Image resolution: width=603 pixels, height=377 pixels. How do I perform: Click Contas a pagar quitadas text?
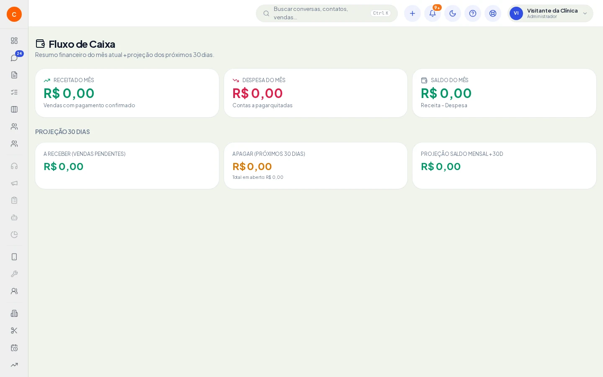(x=263, y=106)
